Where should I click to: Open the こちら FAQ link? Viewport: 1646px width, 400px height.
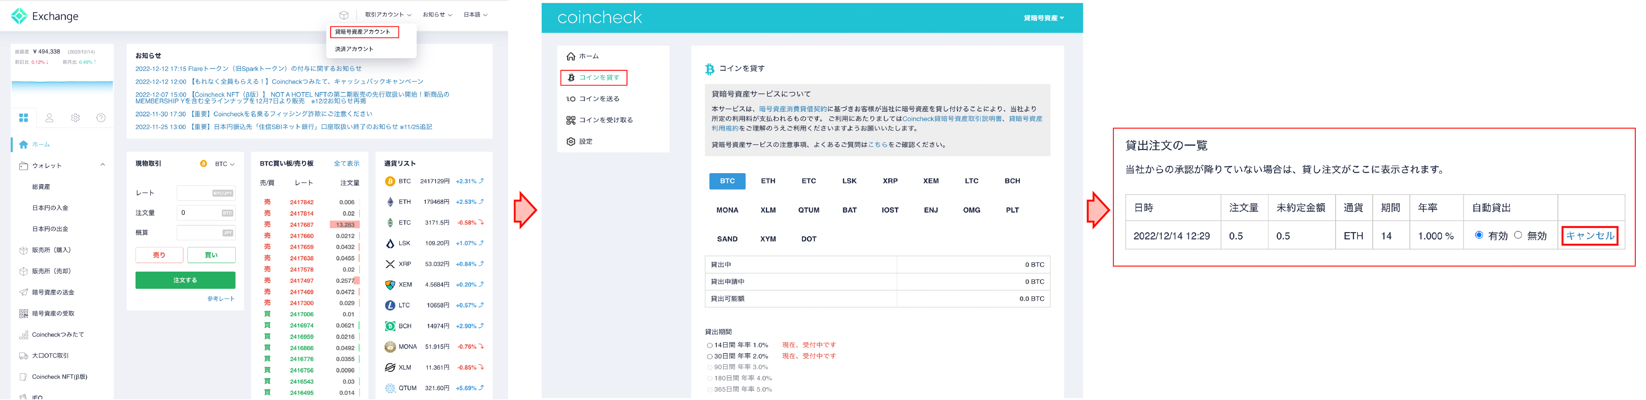coord(877,145)
